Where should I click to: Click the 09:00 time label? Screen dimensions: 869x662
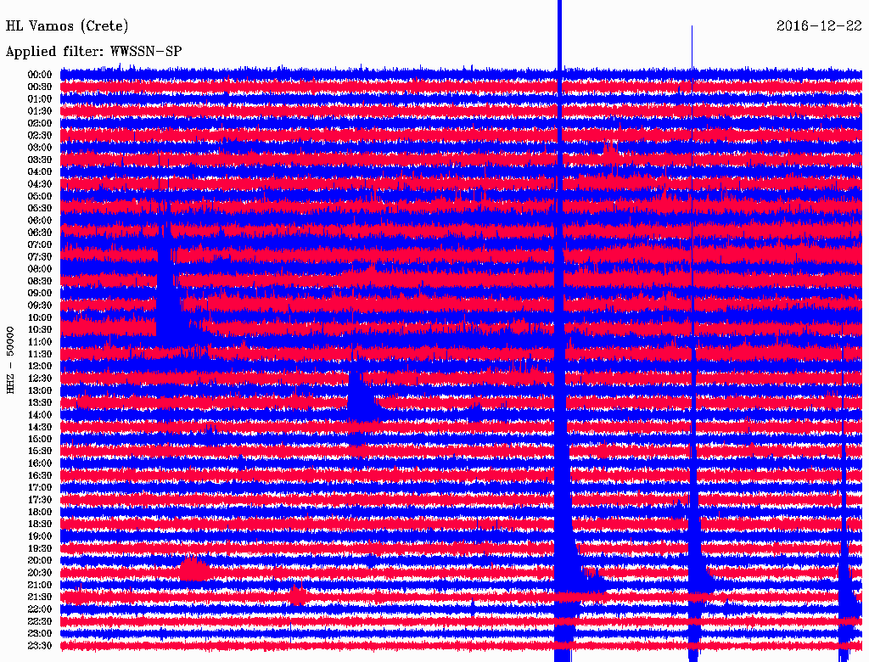[x=40, y=294]
